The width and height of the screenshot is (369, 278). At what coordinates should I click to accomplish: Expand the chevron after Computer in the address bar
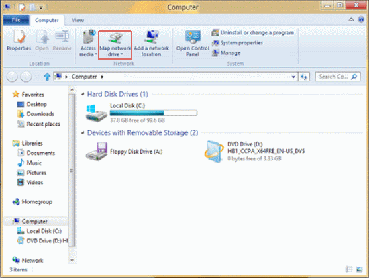[102, 77]
